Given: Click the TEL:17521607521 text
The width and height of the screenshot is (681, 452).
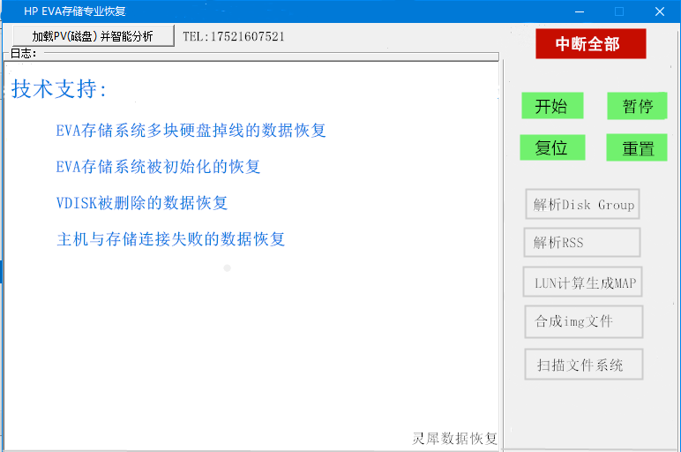Looking at the screenshot, I should click(234, 36).
